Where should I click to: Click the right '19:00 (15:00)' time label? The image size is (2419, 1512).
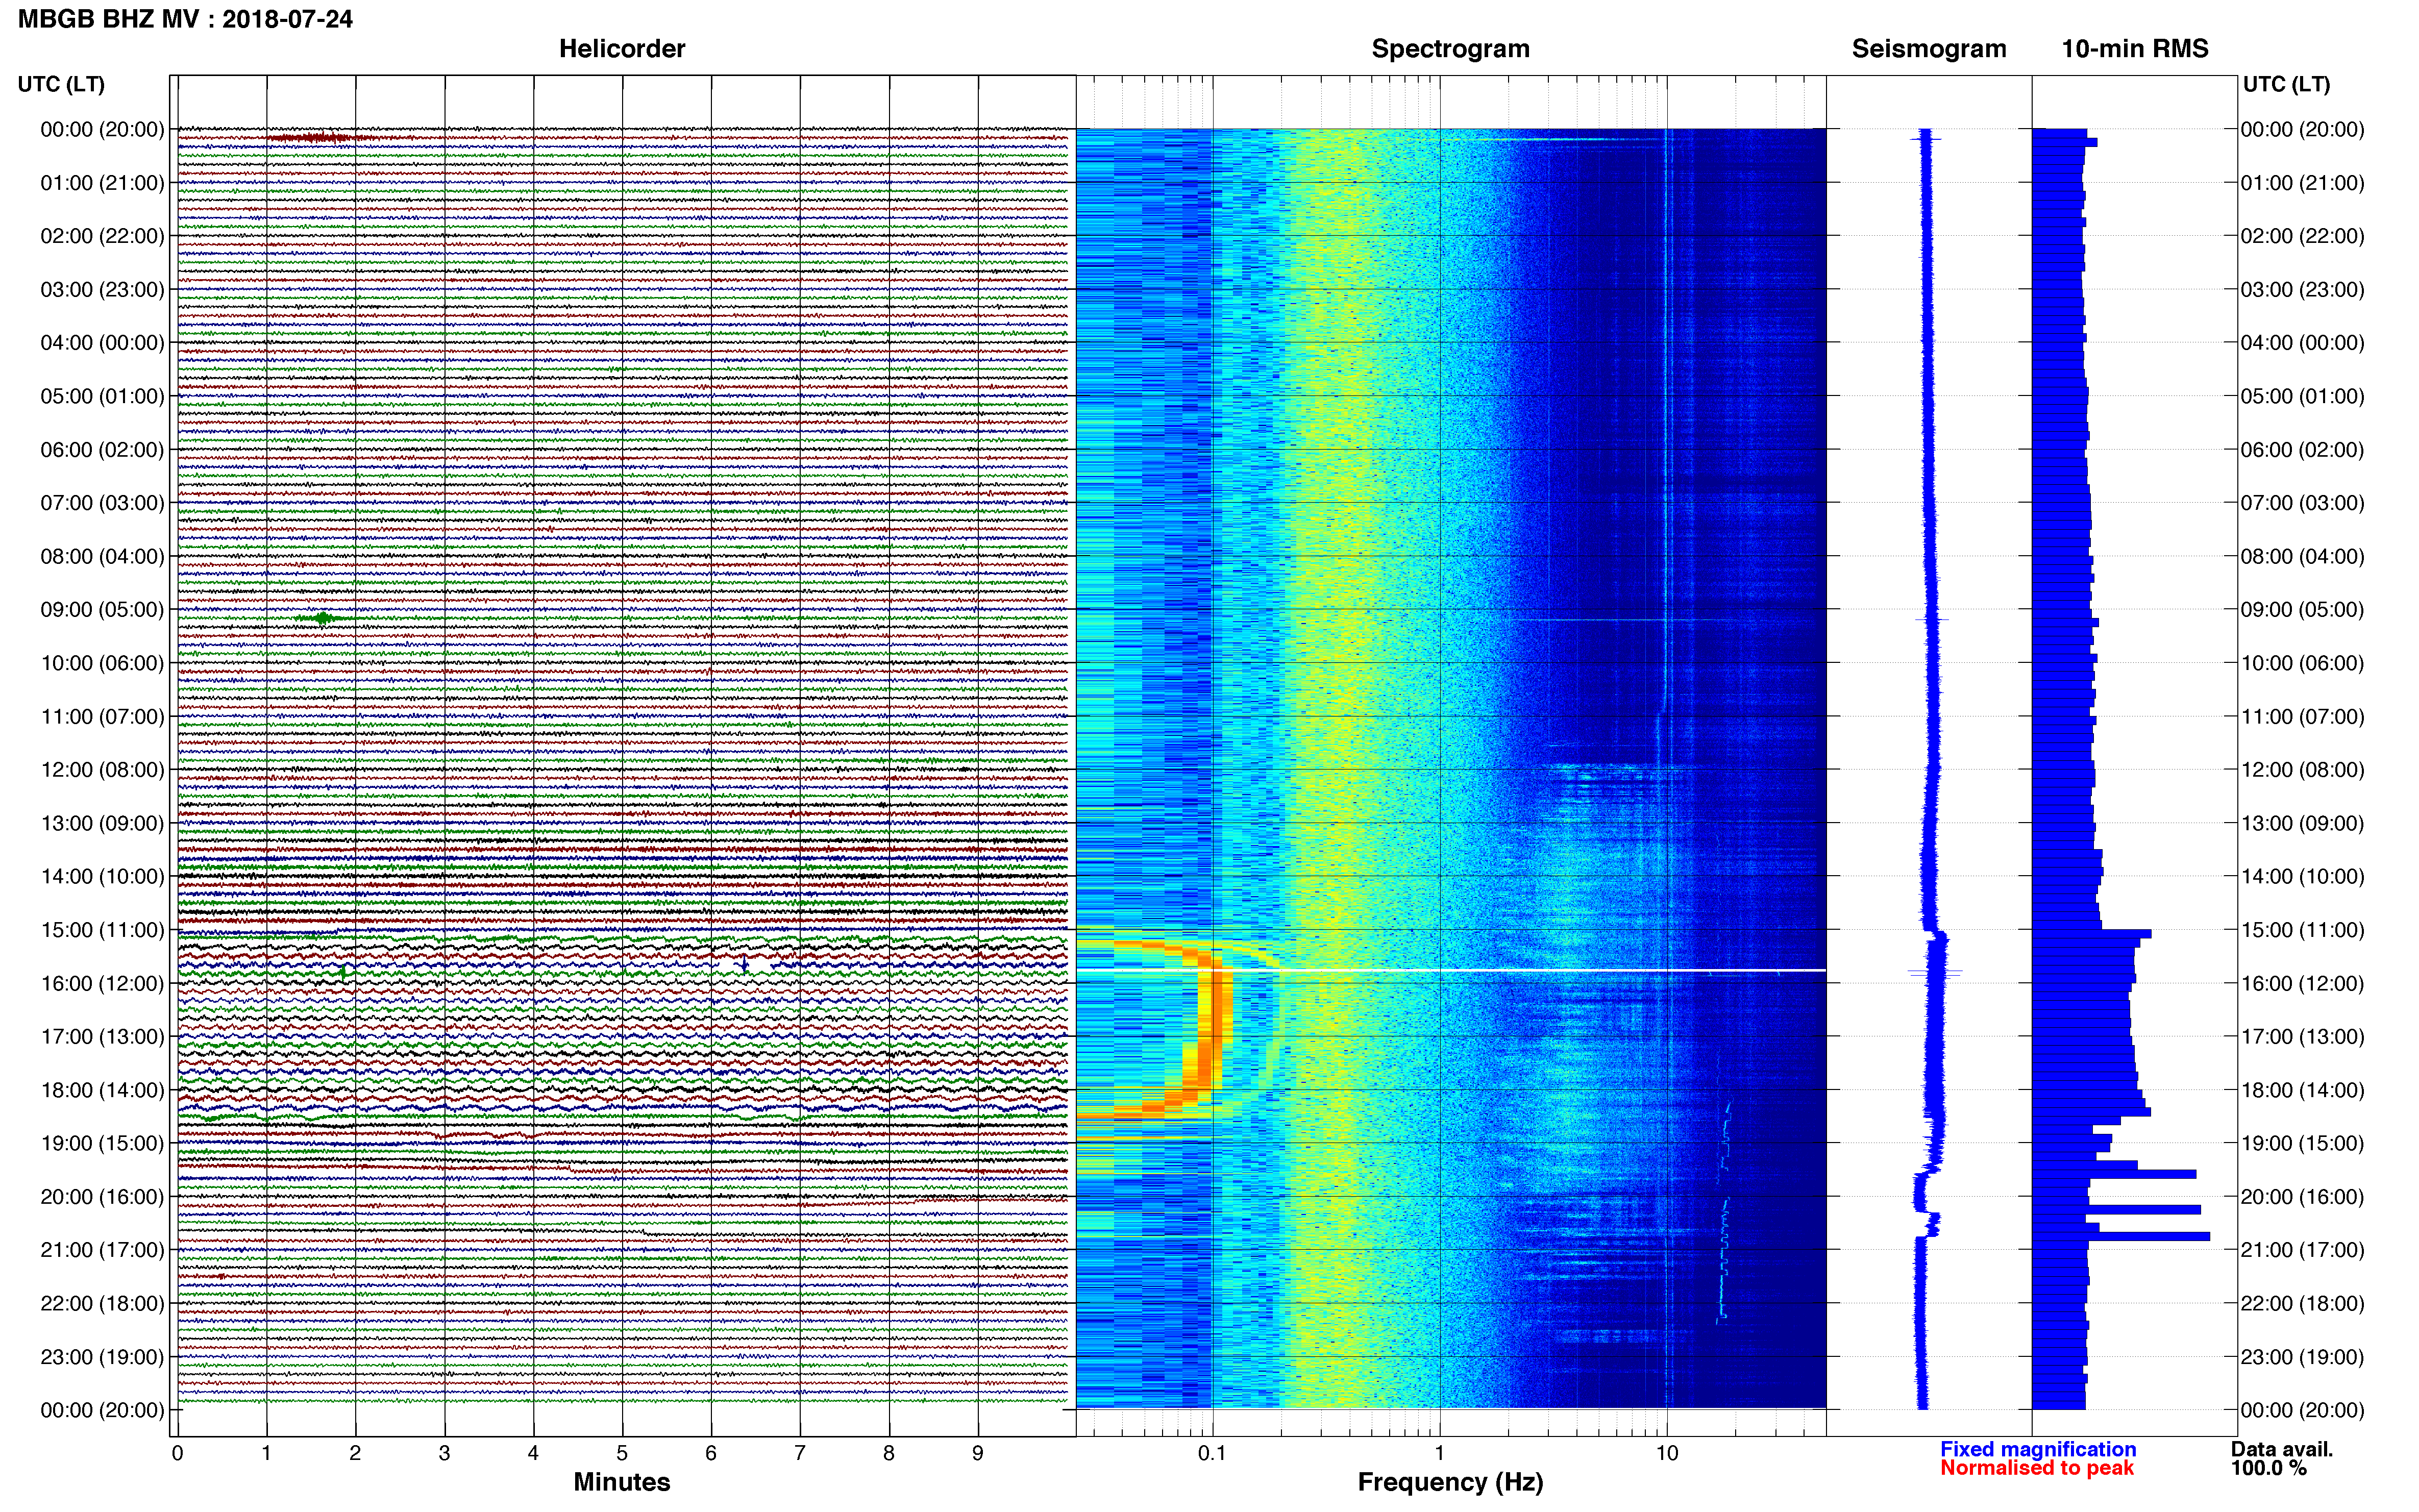point(2302,1144)
